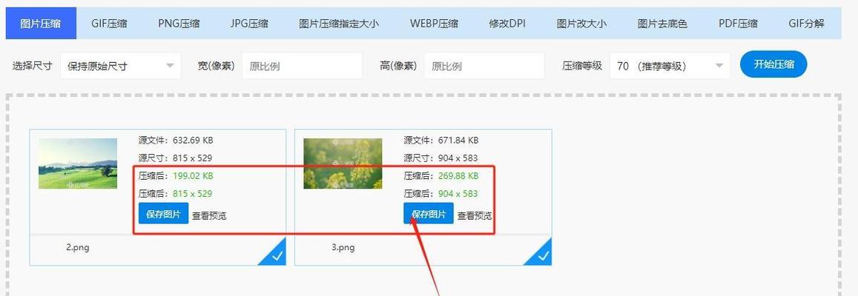Image resolution: width=858 pixels, height=296 pixels.
Task: Click the 开始压缩 button
Action: coord(773,64)
